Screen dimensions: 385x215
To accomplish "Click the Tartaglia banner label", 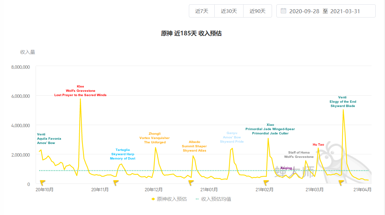I will pyautogui.click(x=123, y=150).
